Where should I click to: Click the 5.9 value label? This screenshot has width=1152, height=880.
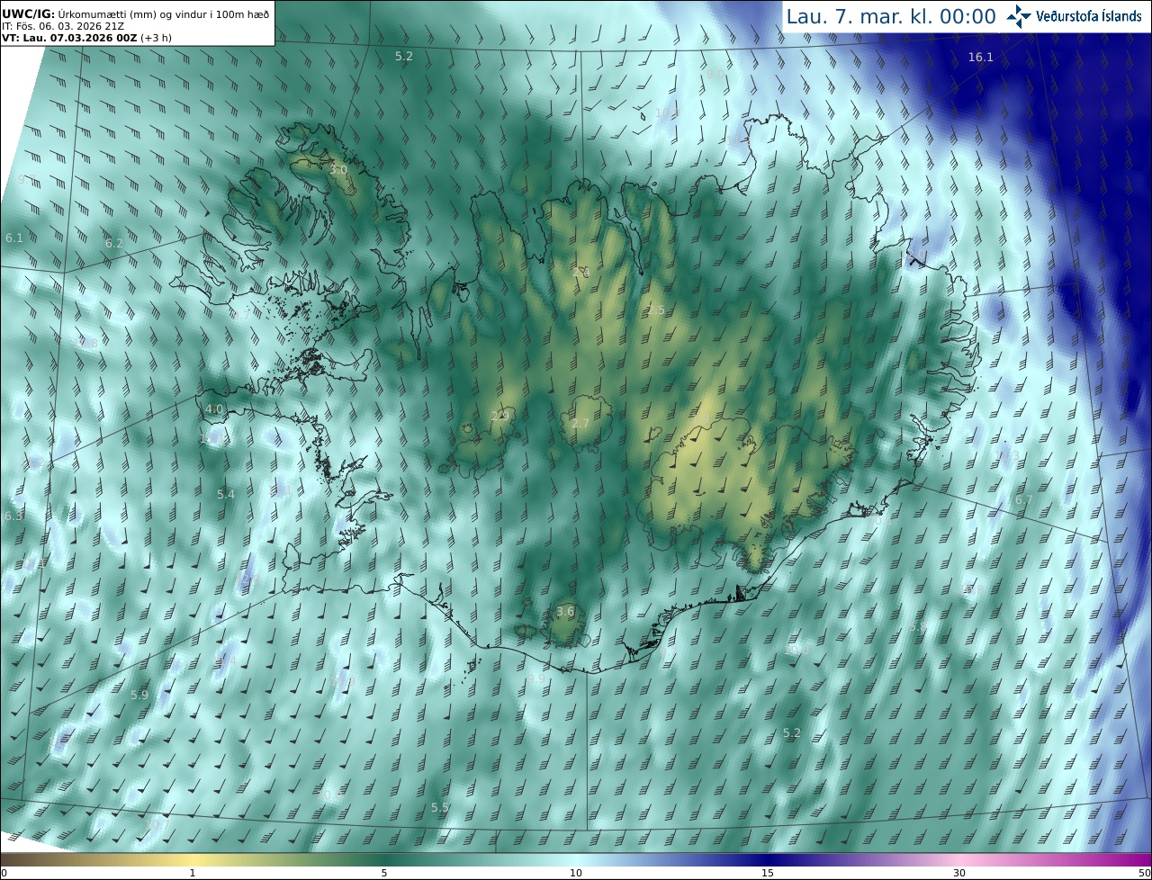[x=139, y=695]
